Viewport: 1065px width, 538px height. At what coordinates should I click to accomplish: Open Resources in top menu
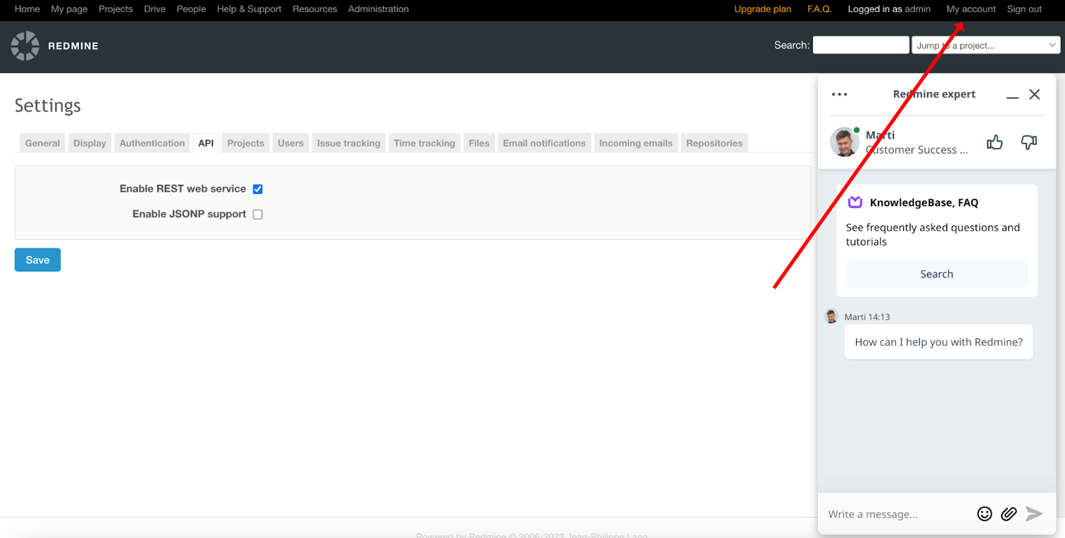click(315, 9)
